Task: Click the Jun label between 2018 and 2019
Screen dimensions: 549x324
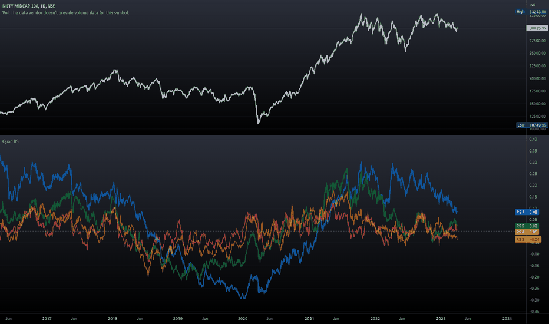Action: (x=140, y=319)
